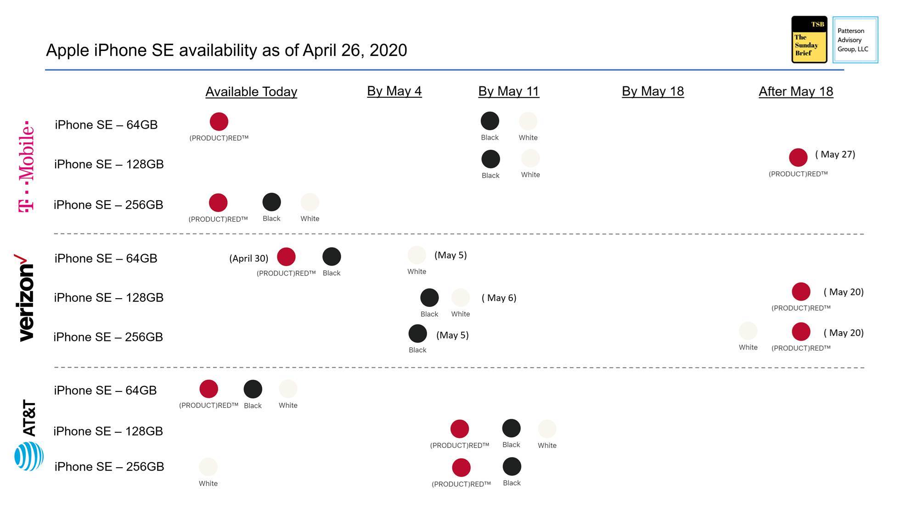Choose the Verizon 64GB white swatch
Viewport: 906px width, 510px height.
416,255
